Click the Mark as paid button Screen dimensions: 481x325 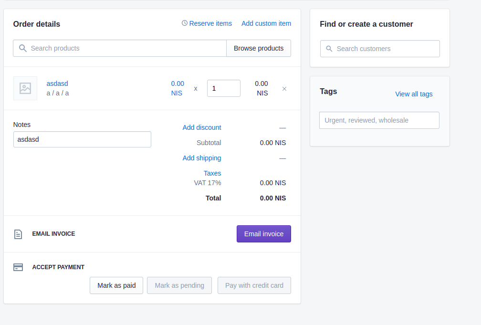116,285
